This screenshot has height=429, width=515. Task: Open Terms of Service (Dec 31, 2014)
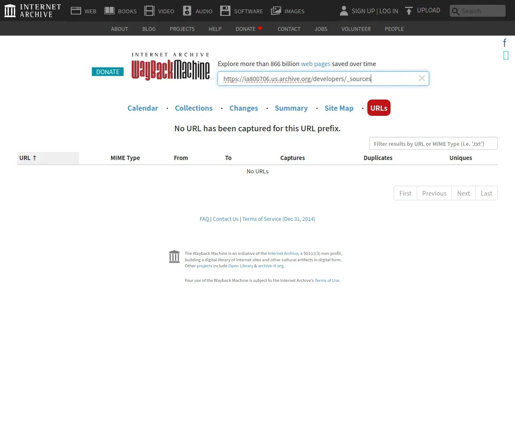pos(279,219)
